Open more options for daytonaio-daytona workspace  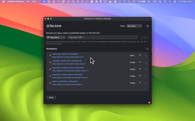click(145, 56)
